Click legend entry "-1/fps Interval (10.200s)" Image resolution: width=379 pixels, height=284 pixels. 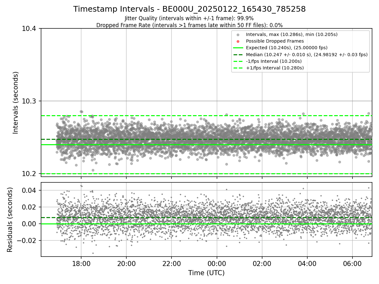[x=274, y=61]
